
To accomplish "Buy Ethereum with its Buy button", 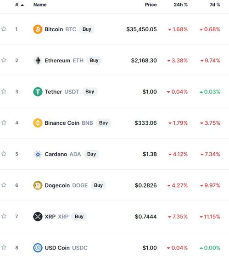I will pos(94,61).
